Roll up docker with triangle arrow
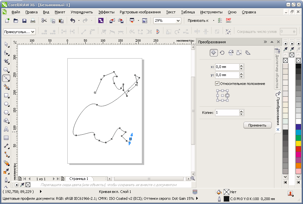This screenshot has height=204, width=303. coord(272,42)
